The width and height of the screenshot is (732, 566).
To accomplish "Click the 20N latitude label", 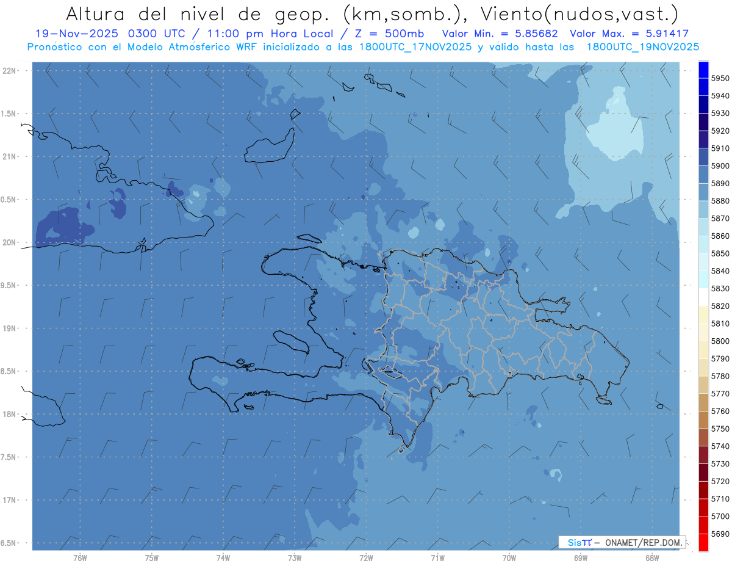I will (10, 242).
